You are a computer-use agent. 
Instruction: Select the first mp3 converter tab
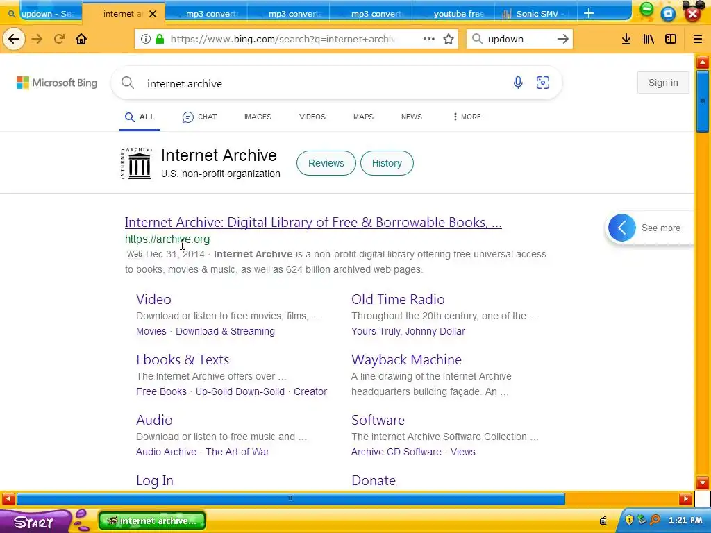click(x=206, y=14)
